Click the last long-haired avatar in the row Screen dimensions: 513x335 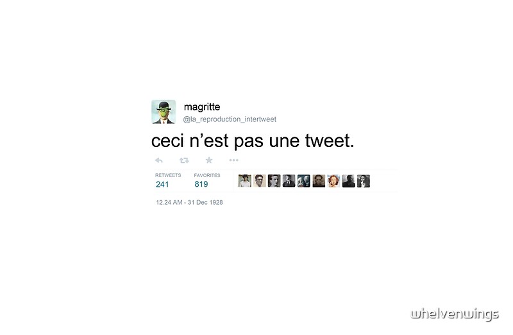point(364,181)
